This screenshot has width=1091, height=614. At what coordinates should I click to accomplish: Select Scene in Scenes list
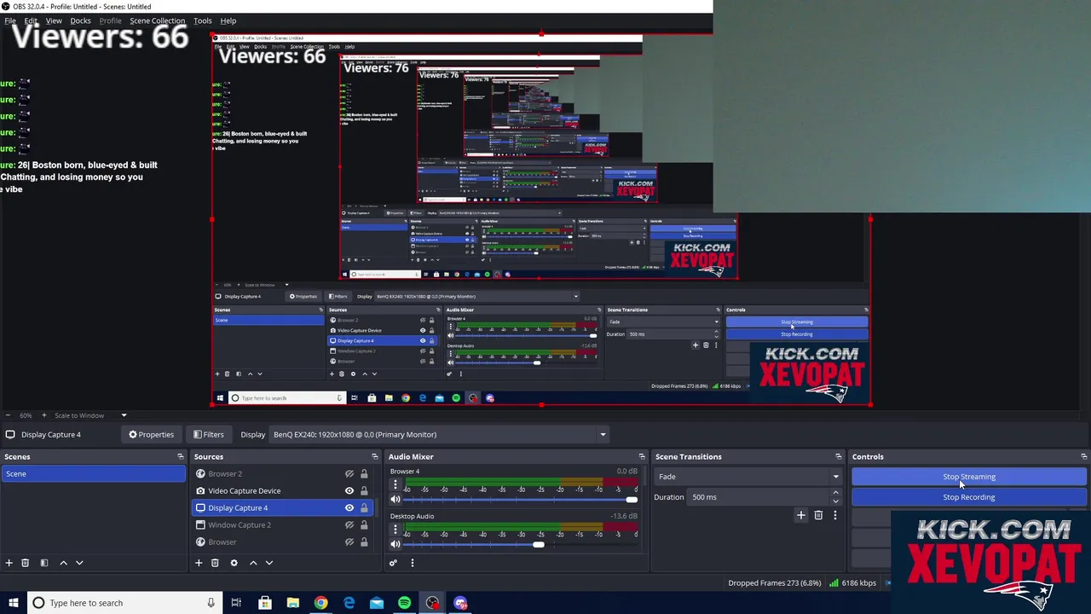pyautogui.click(x=93, y=474)
